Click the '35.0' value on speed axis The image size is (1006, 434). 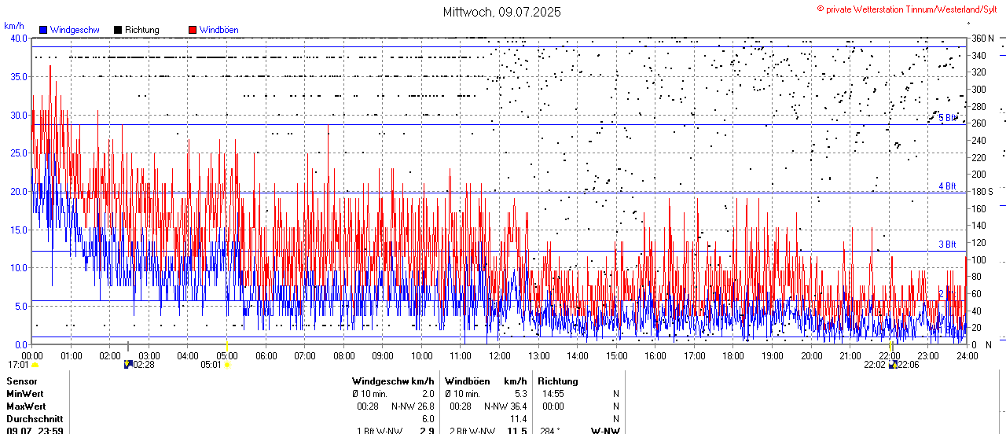click(x=17, y=76)
